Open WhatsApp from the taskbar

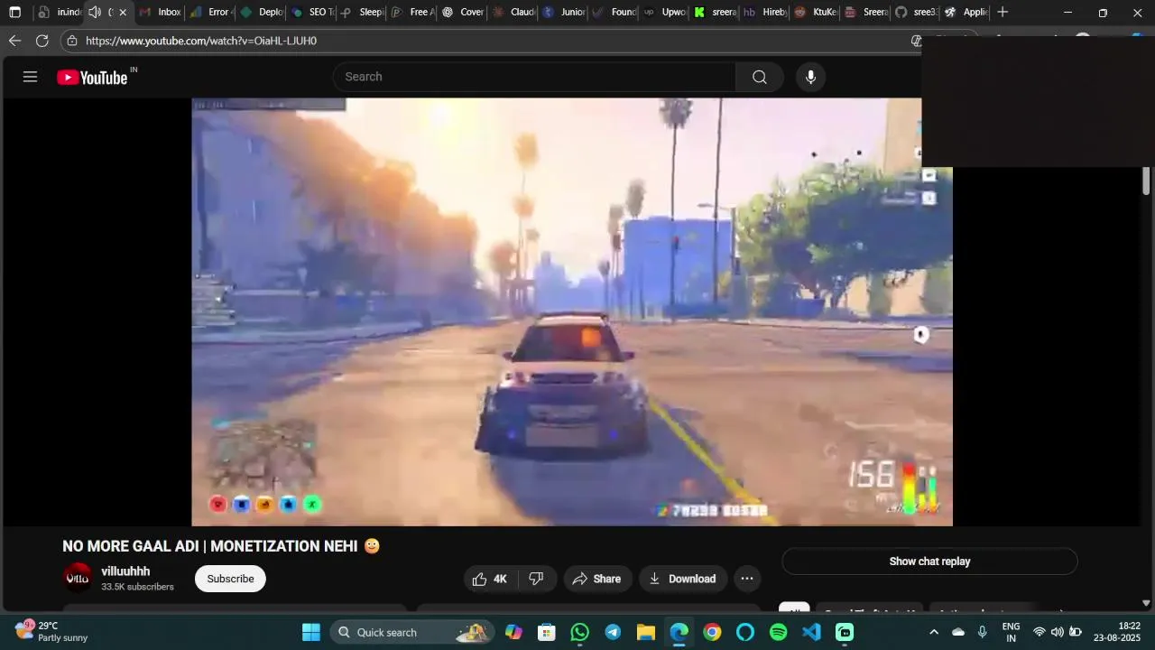click(x=579, y=632)
